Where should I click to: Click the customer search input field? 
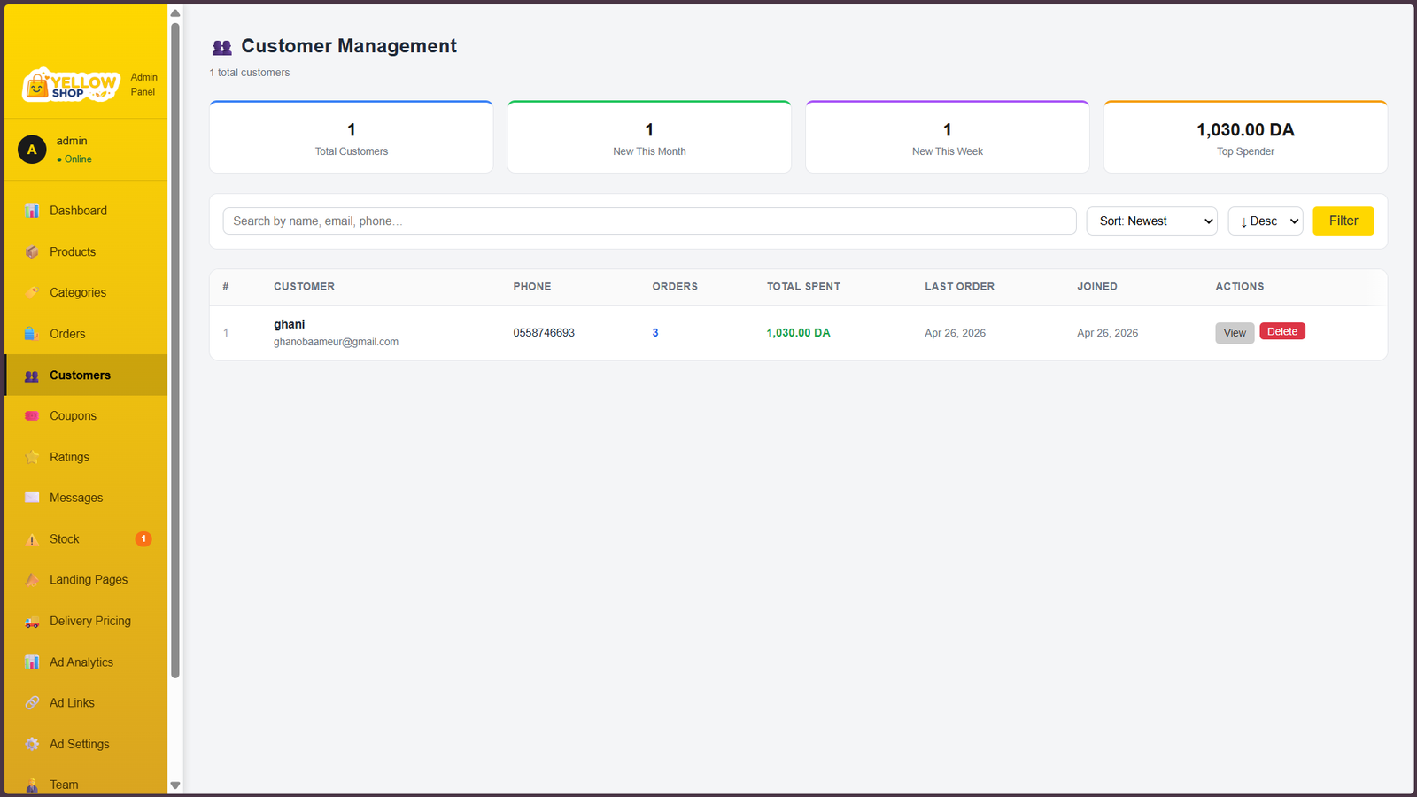pyautogui.click(x=649, y=221)
